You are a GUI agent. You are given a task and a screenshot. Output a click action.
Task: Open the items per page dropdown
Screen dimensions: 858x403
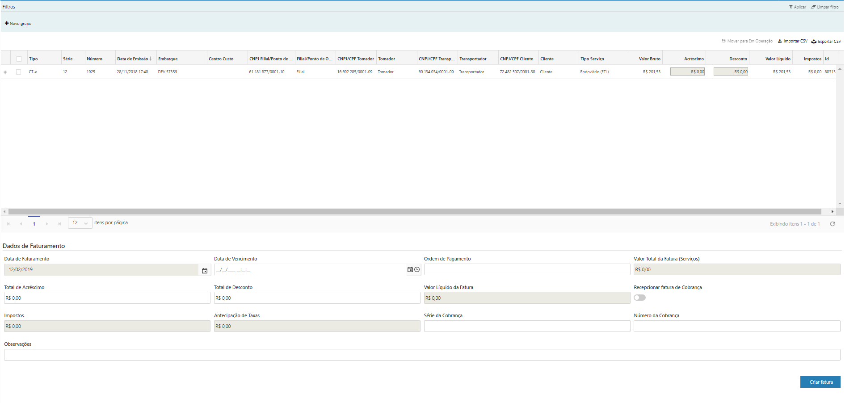pos(80,223)
